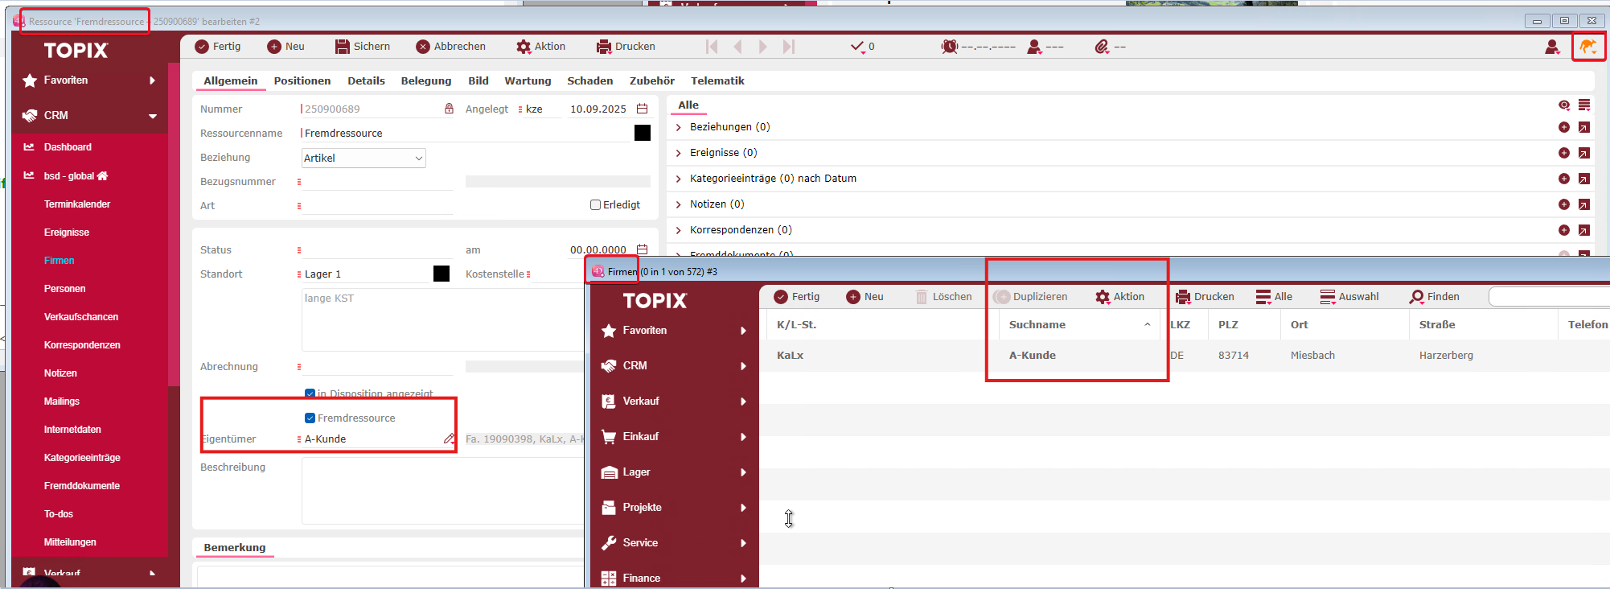Viewport: 1610px width, 589px height.
Task: Click Fertig in the Ressource toolbar
Action: pyautogui.click(x=218, y=47)
